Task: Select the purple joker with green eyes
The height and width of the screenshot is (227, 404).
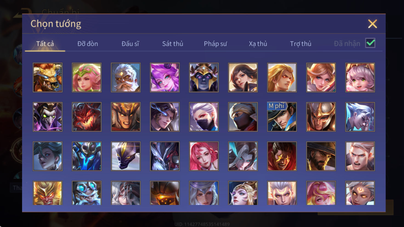Action: [x=48, y=117]
